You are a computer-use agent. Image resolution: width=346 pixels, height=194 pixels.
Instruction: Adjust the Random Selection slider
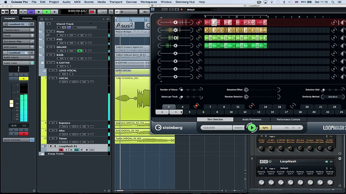click(262, 97)
